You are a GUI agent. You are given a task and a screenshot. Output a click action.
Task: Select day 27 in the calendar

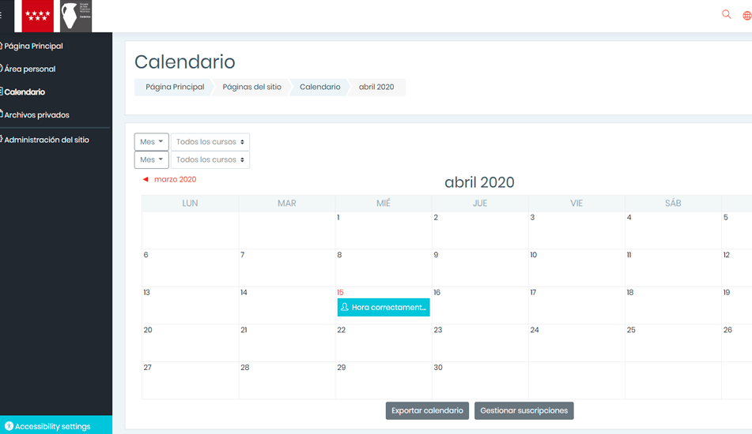click(147, 368)
